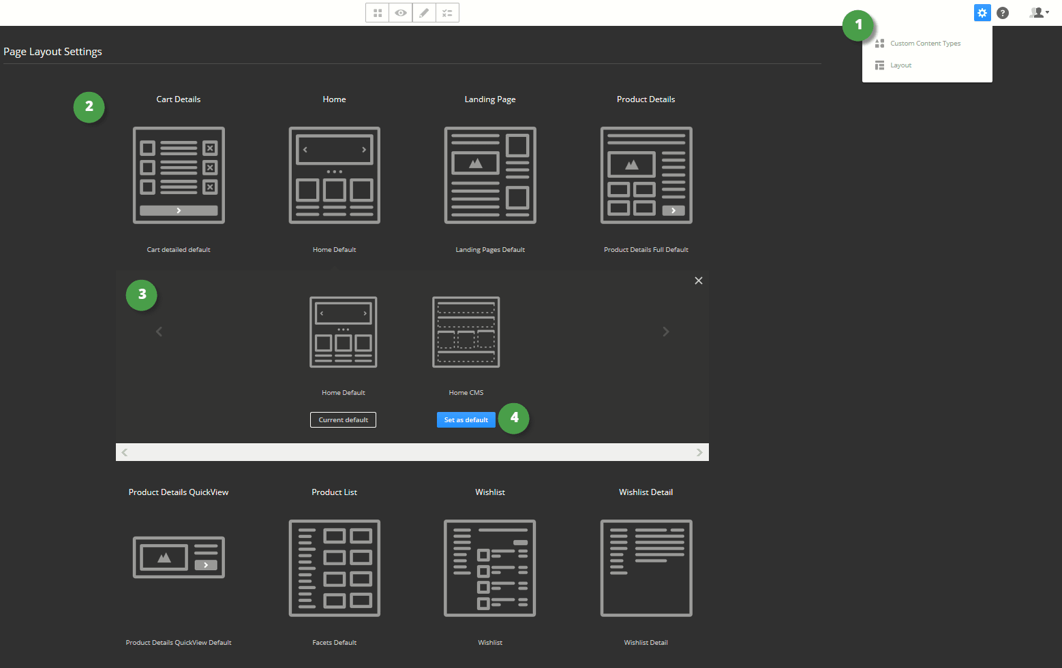Close the expanded Home layout panel
Screen dimensions: 1062x668
(699, 281)
